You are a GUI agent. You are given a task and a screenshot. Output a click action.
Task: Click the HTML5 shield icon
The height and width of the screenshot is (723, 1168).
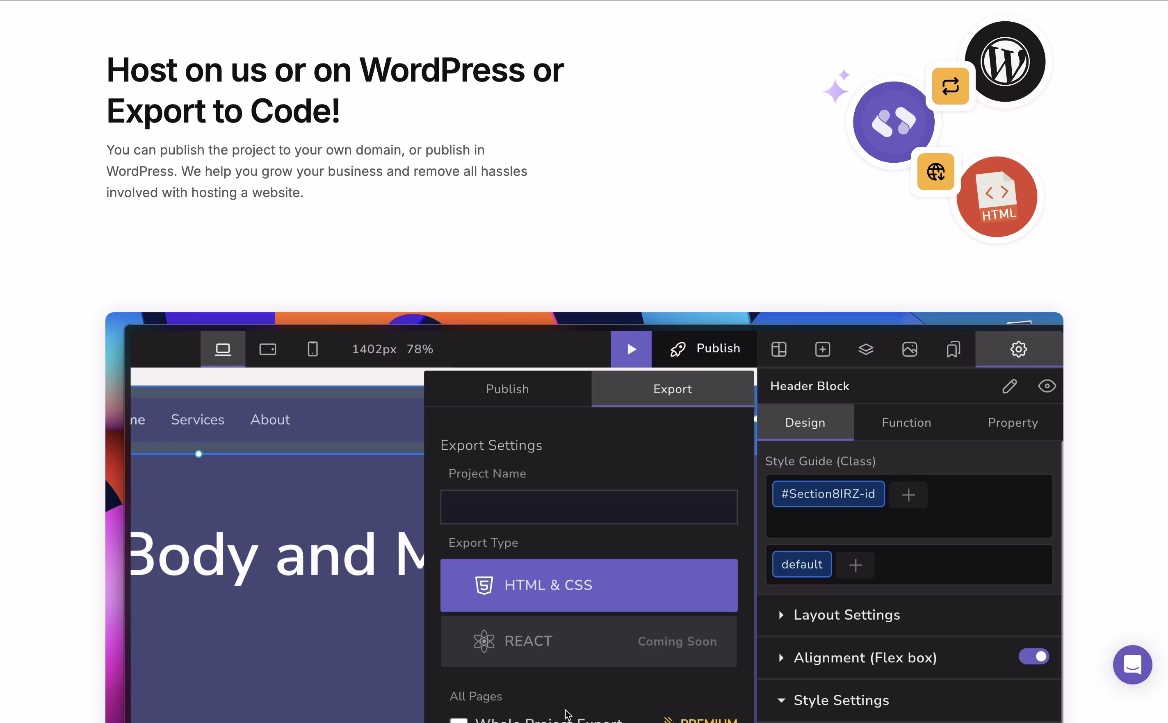tap(484, 585)
